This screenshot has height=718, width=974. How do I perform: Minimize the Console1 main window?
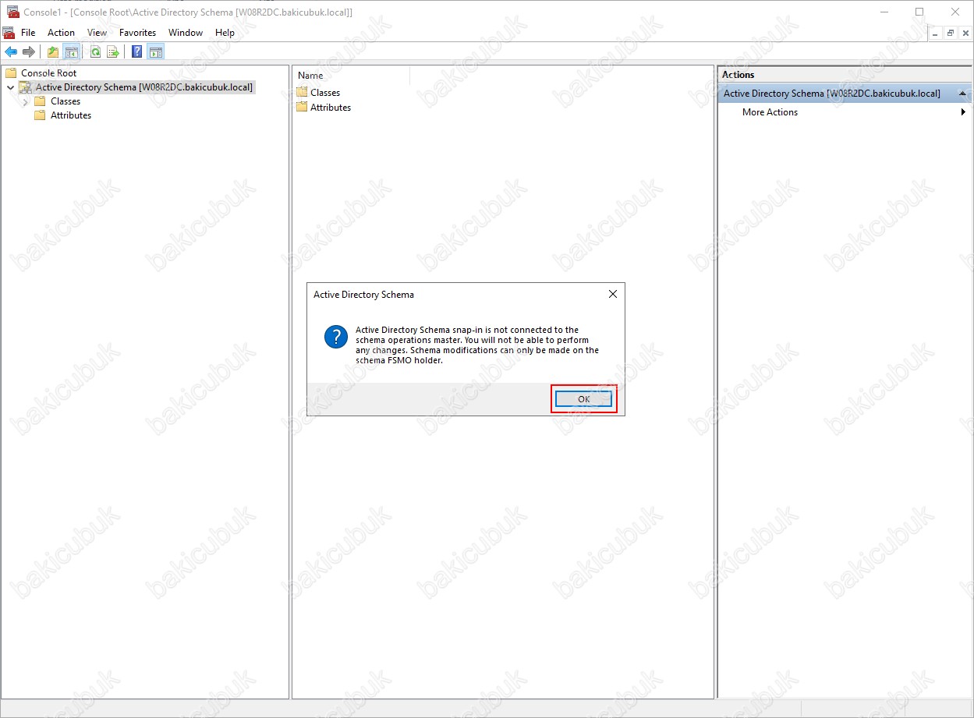[884, 12]
